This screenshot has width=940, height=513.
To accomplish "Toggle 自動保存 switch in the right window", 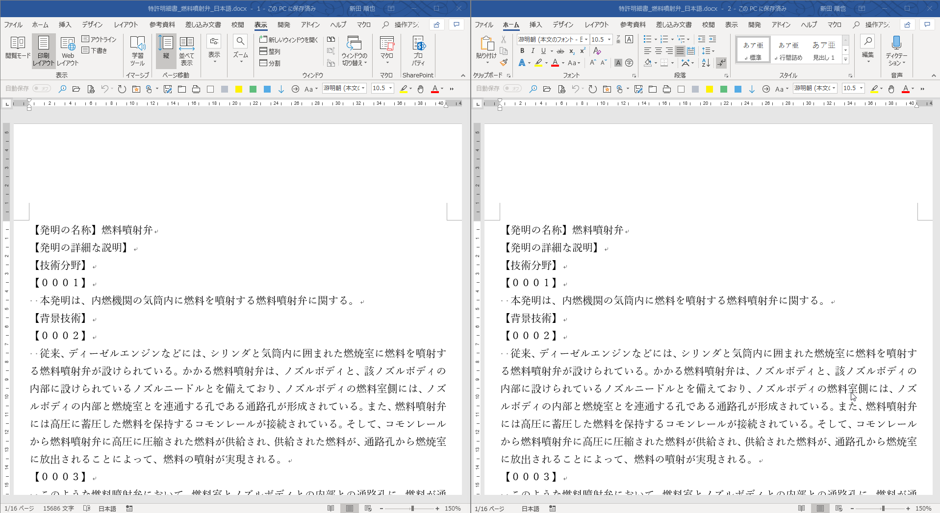I will tap(512, 89).
